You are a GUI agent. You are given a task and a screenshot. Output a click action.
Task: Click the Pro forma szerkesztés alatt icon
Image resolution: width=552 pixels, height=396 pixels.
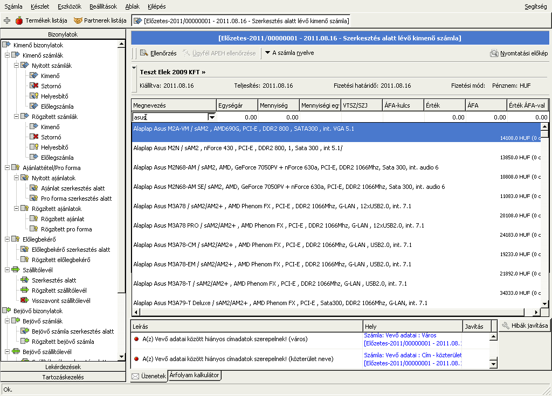(34, 198)
